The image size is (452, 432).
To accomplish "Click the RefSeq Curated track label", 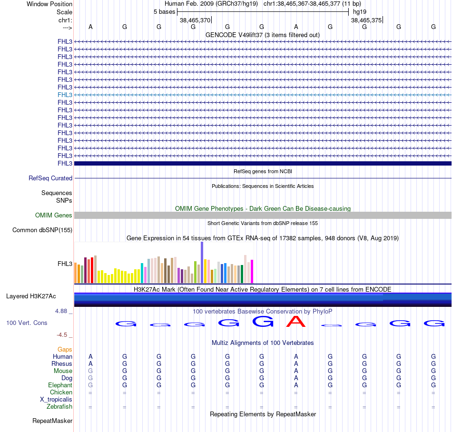I will click(50, 178).
